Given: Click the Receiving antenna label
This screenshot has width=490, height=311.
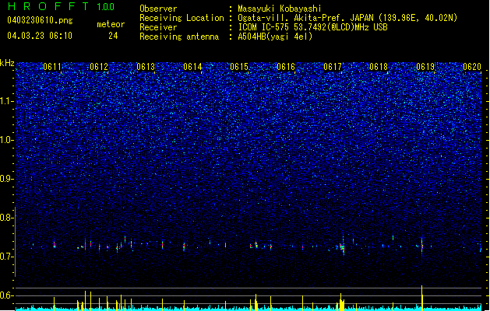Looking at the screenshot, I should (x=179, y=37).
